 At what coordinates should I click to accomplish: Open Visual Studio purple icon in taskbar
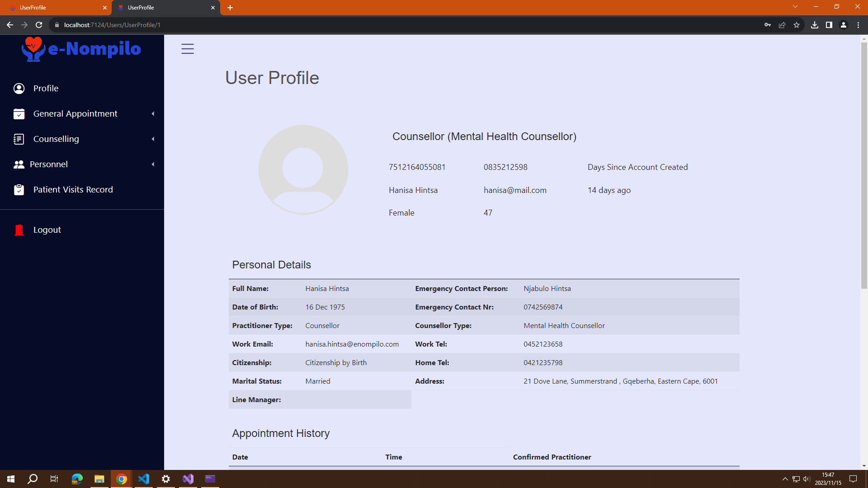(188, 479)
